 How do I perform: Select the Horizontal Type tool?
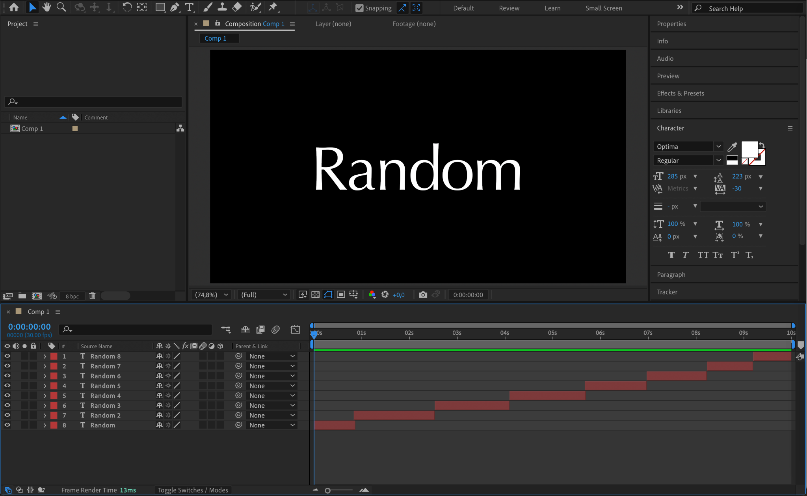pyautogui.click(x=189, y=7)
